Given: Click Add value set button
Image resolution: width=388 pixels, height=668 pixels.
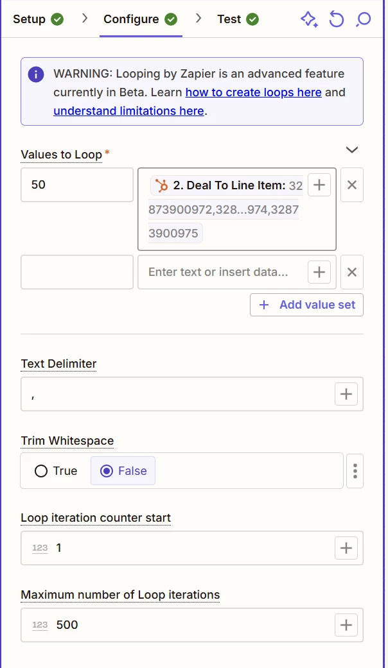Looking at the screenshot, I should click(306, 305).
